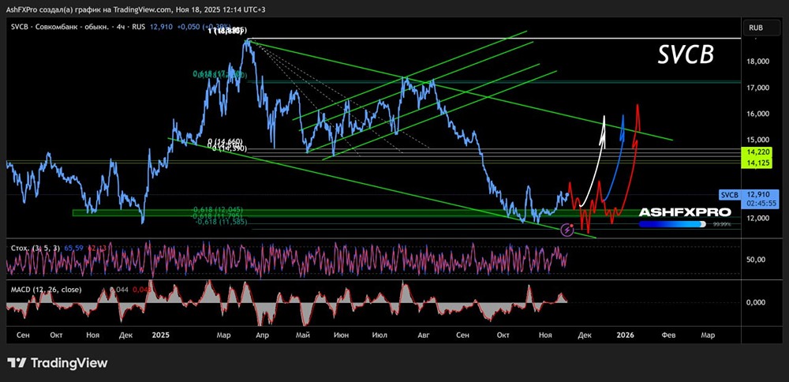Click the TradingView logo at bottom left
This screenshot has width=789, height=382.
[x=57, y=363]
